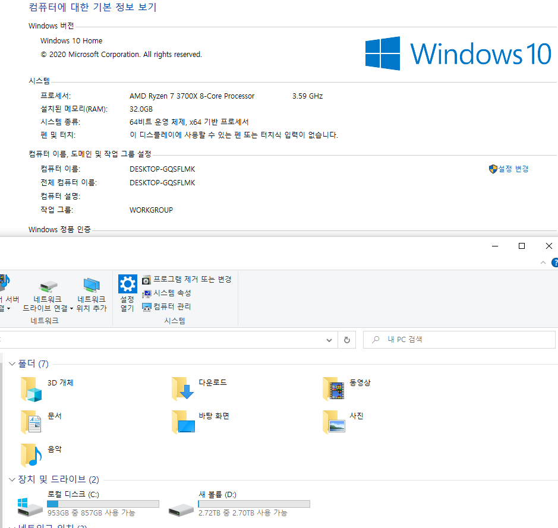Image resolution: width=558 pixels, height=528 pixels.
Task: Click the 바탕 화면 folder label
Action: click(214, 416)
